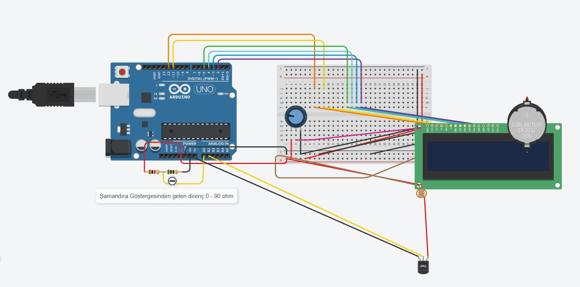
Task: Click the 'DIGITAL (PWM~)' label on the Arduino
Action: pyautogui.click(x=202, y=79)
